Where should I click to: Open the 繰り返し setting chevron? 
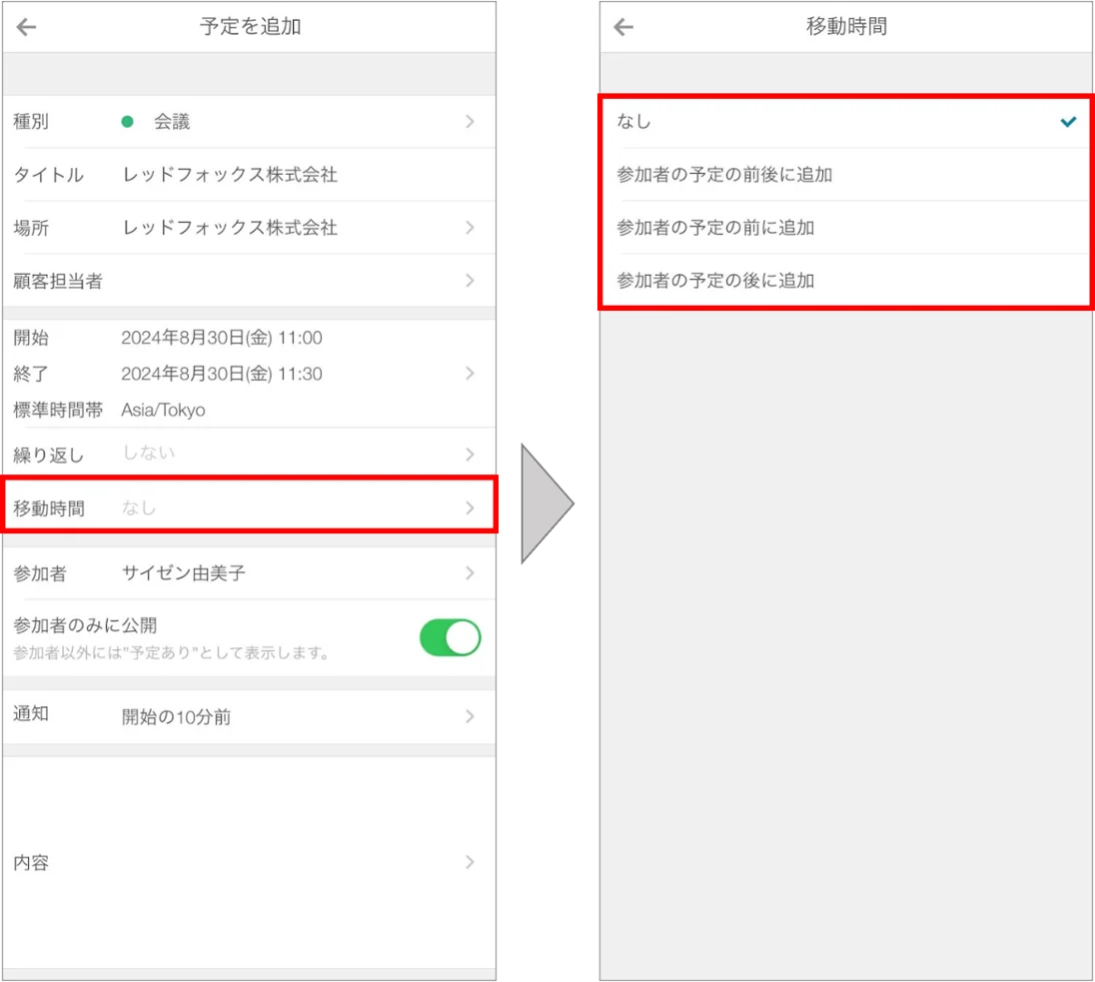[470, 455]
